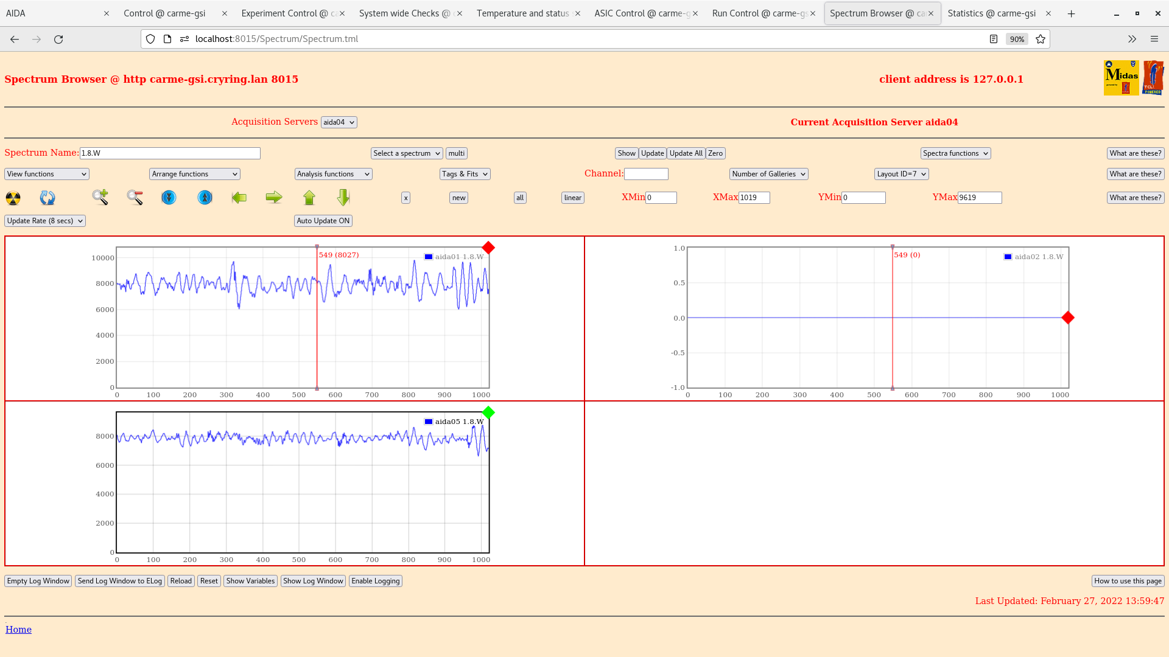Go back using the browser back arrow
1169x657 pixels.
(x=15, y=39)
